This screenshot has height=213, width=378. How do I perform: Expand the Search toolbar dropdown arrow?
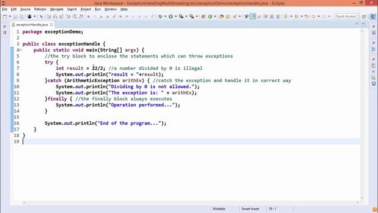click(x=240, y=17)
